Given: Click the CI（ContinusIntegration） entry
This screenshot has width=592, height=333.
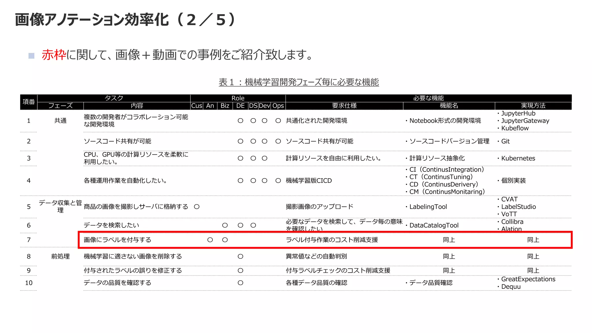Looking at the screenshot, I should pyautogui.click(x=445, y=169).
